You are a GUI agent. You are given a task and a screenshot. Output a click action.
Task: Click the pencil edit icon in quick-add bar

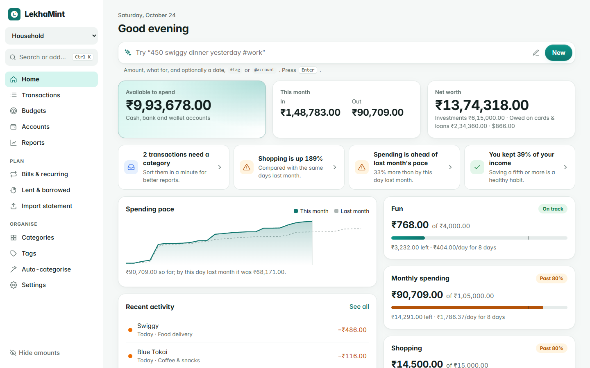coord(536,53)
